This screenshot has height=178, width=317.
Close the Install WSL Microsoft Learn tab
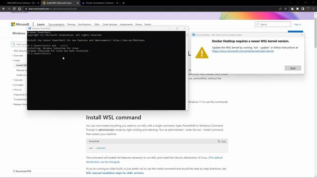[78, 3]
